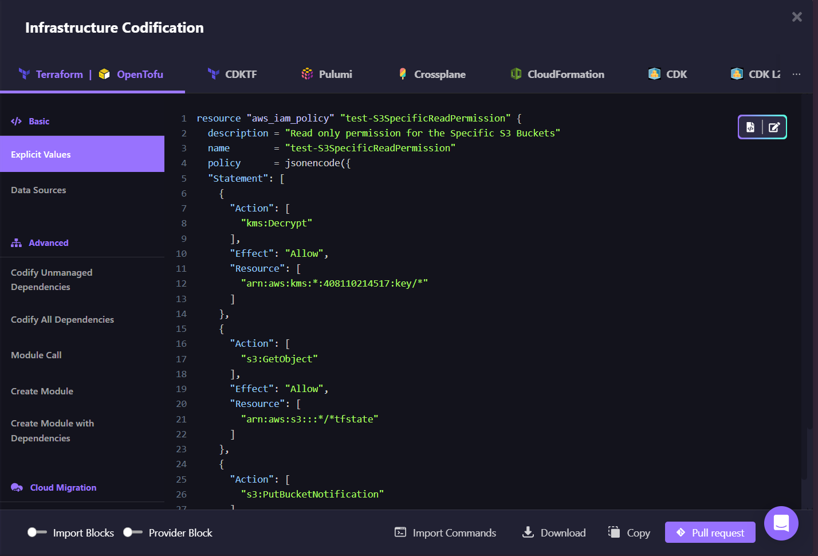The width and height of the screenshot is (818, 556).
Task: Click the edit code pencil icon
Action: coord(774,127)
